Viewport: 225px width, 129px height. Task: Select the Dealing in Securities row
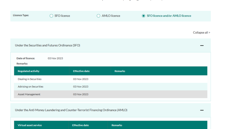point(29,79)
